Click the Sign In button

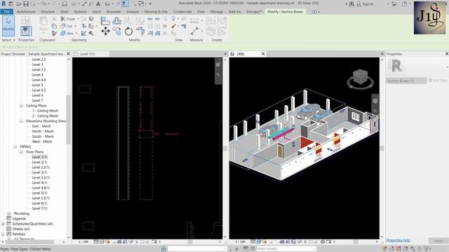pos(365,4)
